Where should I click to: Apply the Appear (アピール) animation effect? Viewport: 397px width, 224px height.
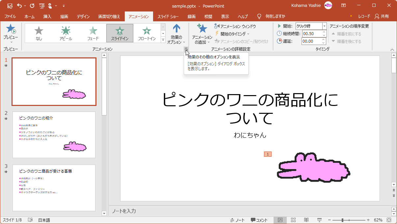tap(66, 33)
